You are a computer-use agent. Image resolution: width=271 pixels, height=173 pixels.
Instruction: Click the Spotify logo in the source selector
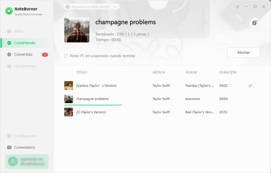point(68,7)
